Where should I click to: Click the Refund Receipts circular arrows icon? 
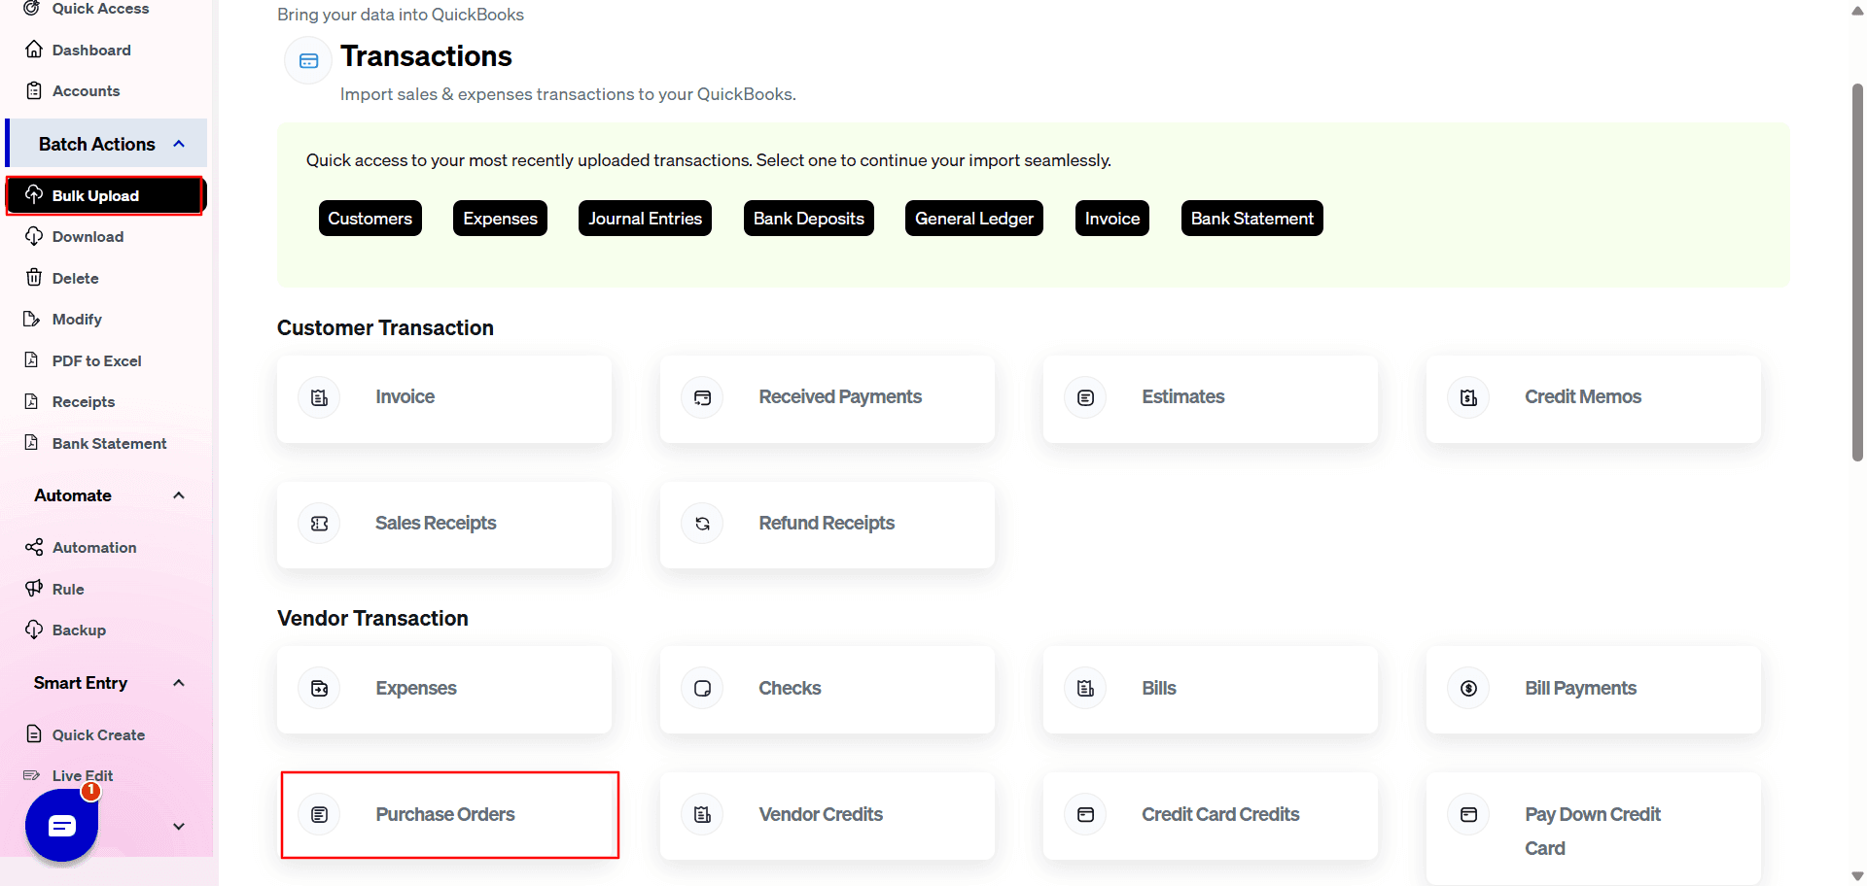point(702,524)
